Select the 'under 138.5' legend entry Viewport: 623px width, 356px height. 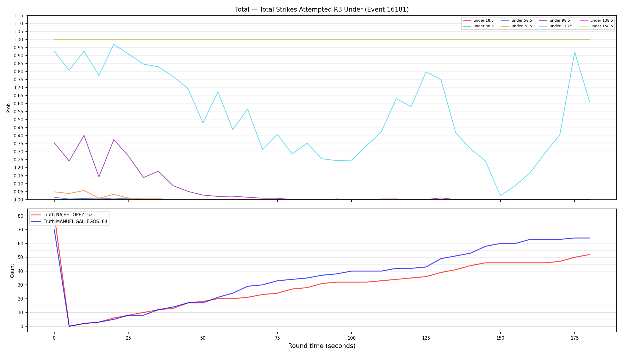(596, 20)
